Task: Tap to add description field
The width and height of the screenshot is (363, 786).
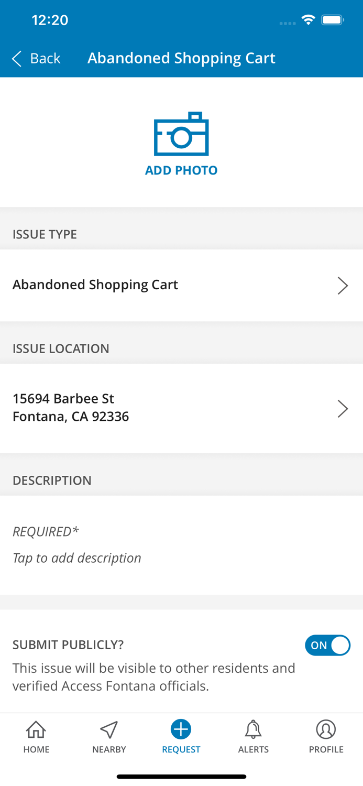Action: (x=181, y=545)
